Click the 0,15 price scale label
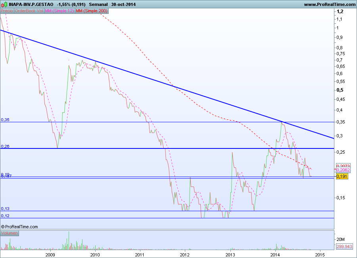The image size is (357, 258). click(x=341, y=198)
